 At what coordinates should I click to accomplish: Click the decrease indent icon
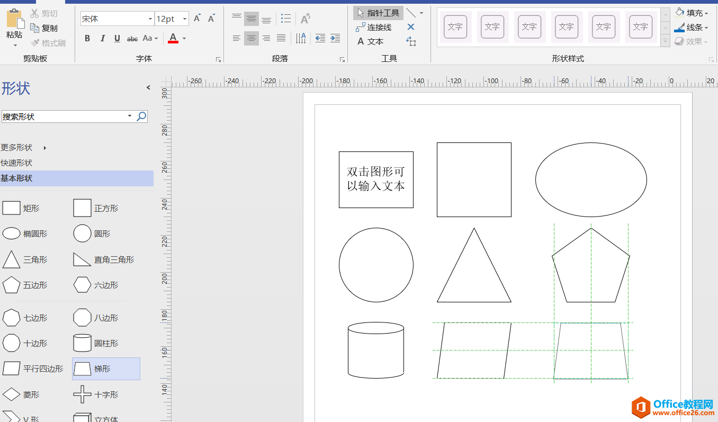pos(320,38)
